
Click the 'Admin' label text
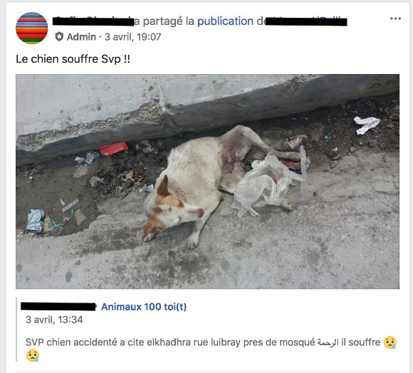81,37
